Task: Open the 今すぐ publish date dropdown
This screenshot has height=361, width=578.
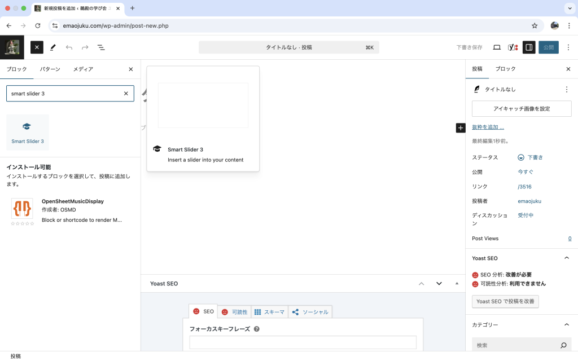Action: pyautogui.click(x=526, y=172)
